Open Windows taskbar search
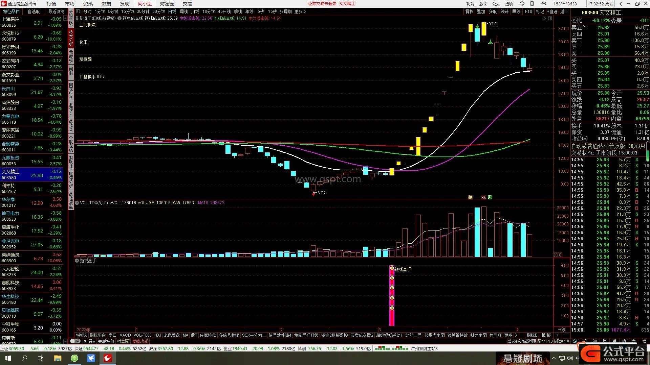This screenshot has height=365, width=650. coord(24,358)
